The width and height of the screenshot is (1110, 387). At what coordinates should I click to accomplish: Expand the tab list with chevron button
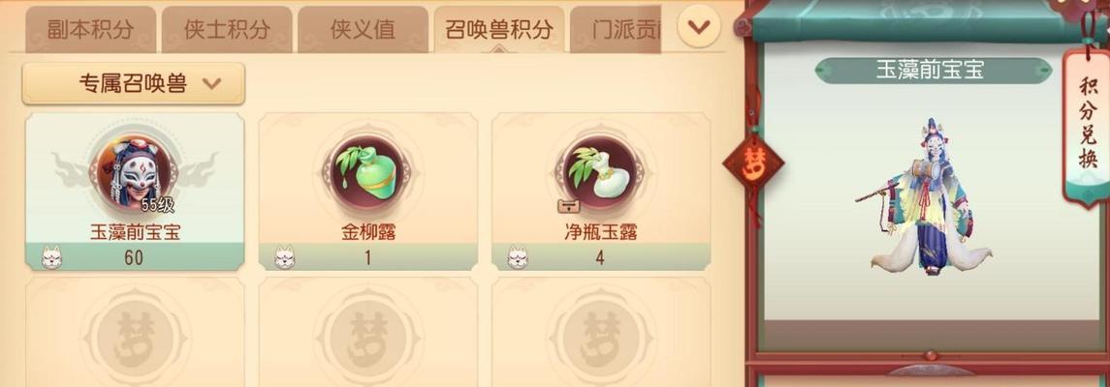[x=699, y=27]
